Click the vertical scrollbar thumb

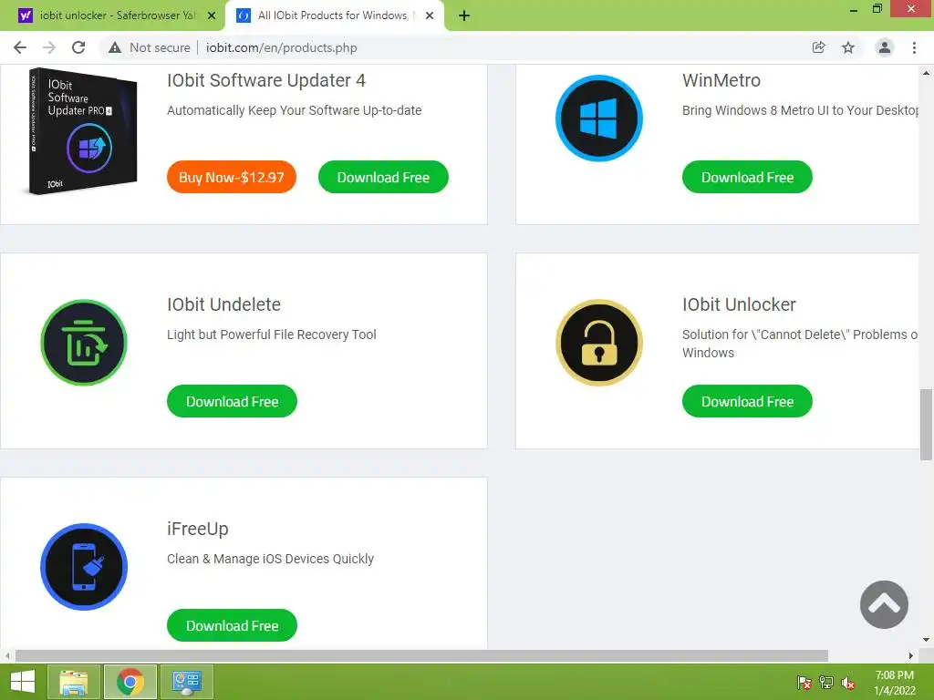pos(926,425)
